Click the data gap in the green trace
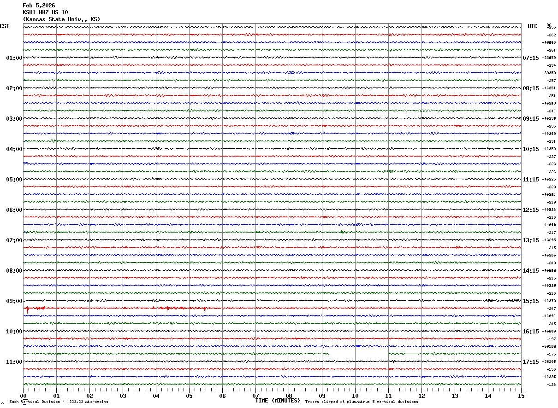 tap(358, 354)
